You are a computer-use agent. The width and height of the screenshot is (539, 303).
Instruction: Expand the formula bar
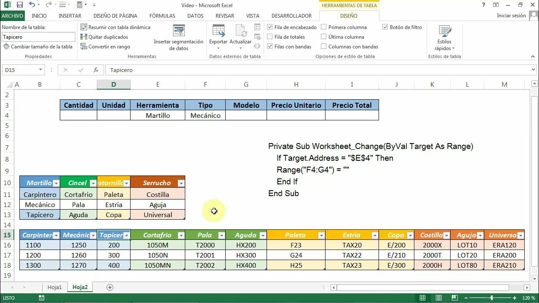[534, 70]
